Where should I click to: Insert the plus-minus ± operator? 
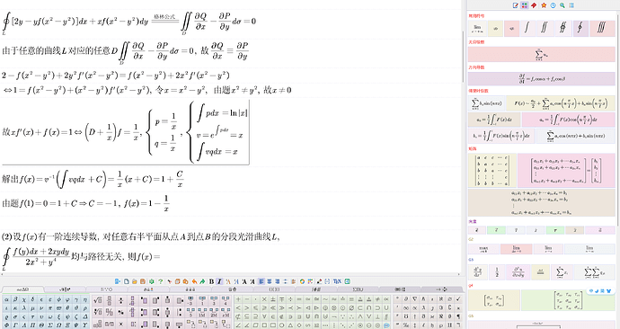(273, 299)
